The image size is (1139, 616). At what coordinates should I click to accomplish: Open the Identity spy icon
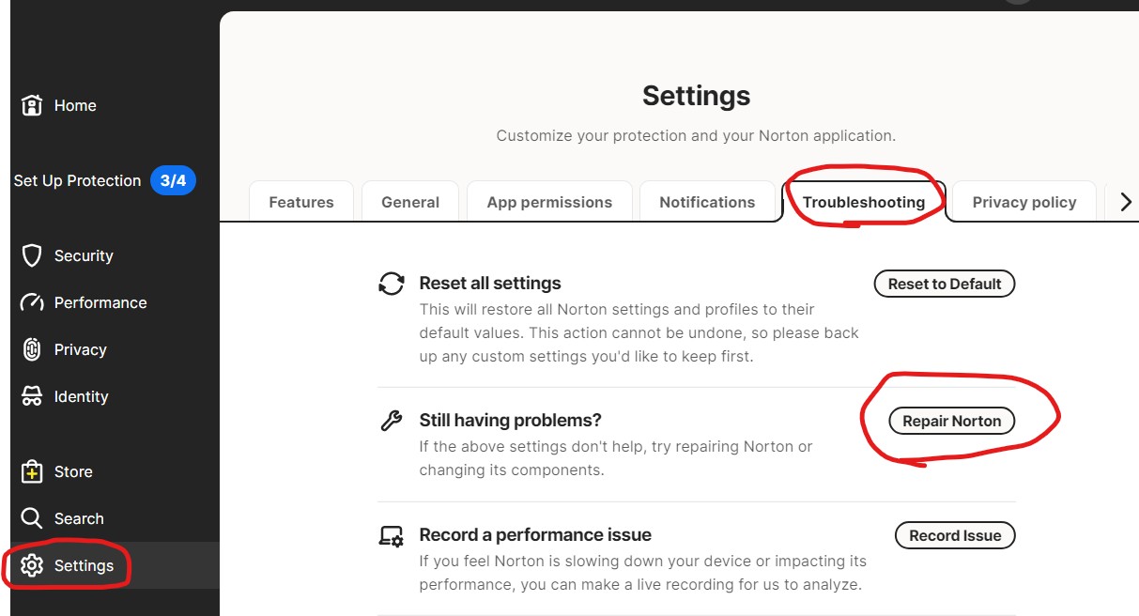tap(32, 396)
